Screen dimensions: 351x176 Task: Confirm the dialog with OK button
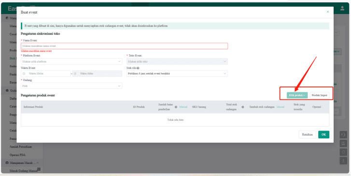[323, 134]
